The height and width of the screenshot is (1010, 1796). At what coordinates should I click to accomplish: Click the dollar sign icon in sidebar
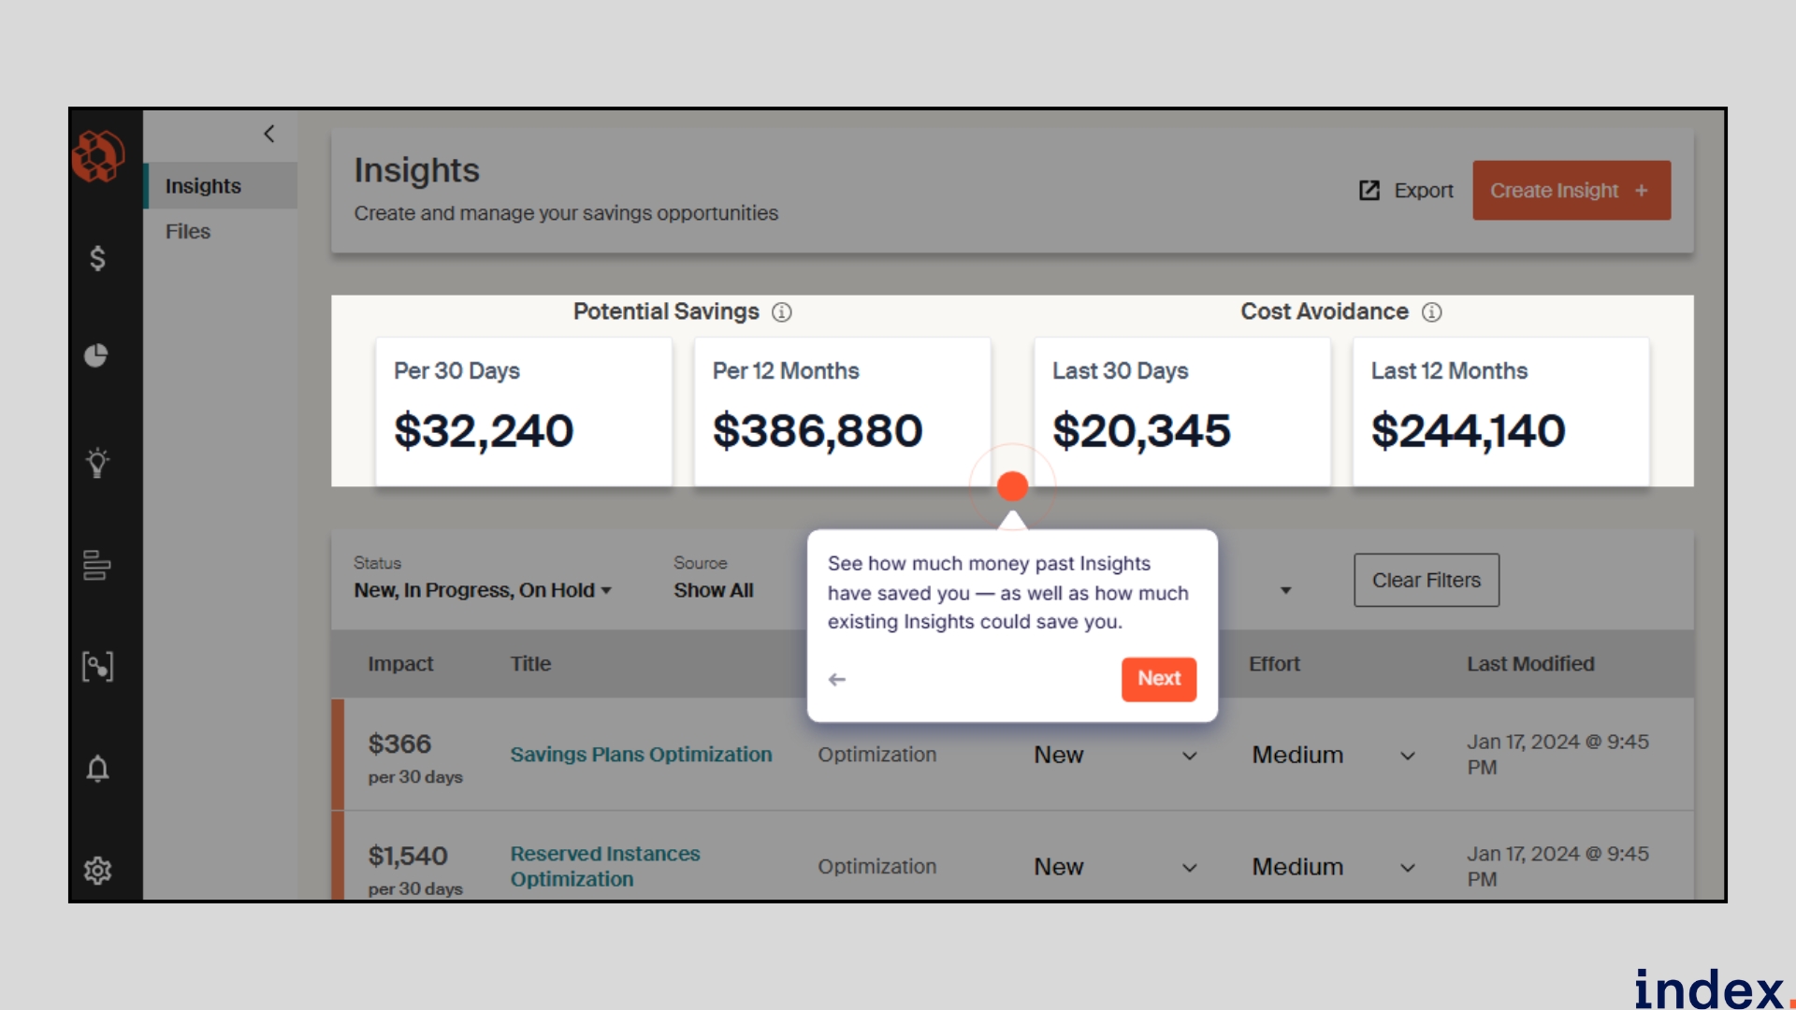pyautogui.click(x=97, y=258)
